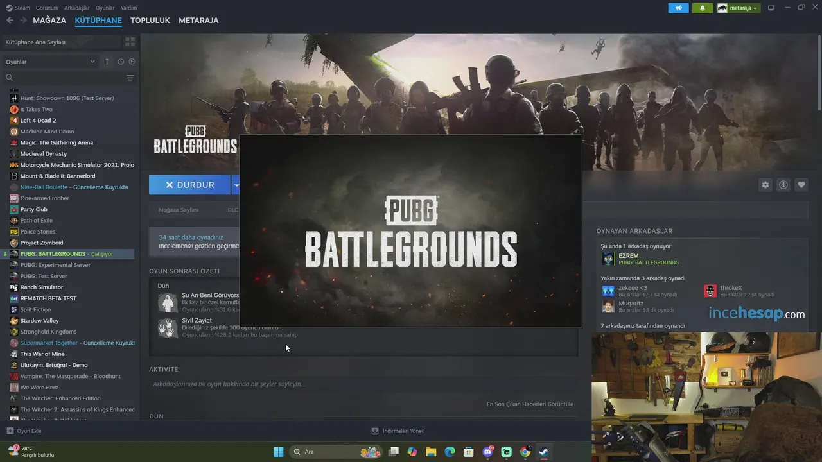This screenshot has height=462, width=822.
Task: Filter library by recent activity clock icon
Action: (121, 62)
